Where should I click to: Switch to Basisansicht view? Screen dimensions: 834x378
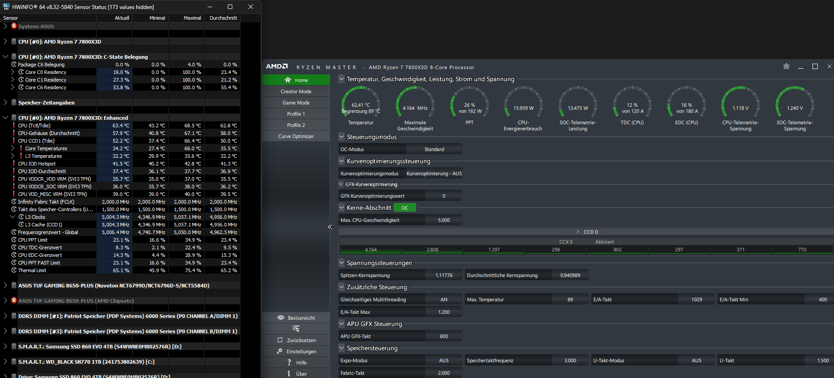[296, 318]
